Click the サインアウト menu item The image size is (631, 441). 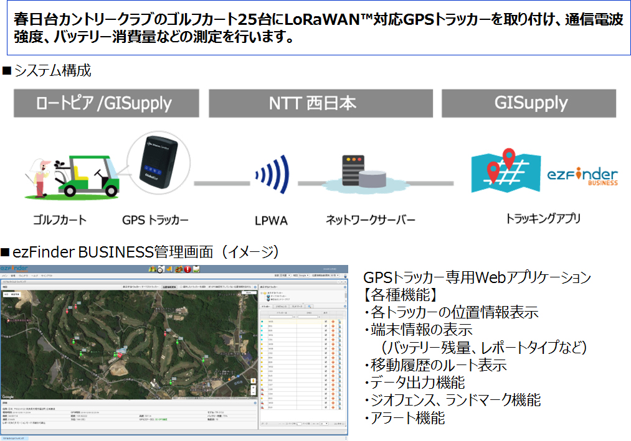click(x=47, y=276)
